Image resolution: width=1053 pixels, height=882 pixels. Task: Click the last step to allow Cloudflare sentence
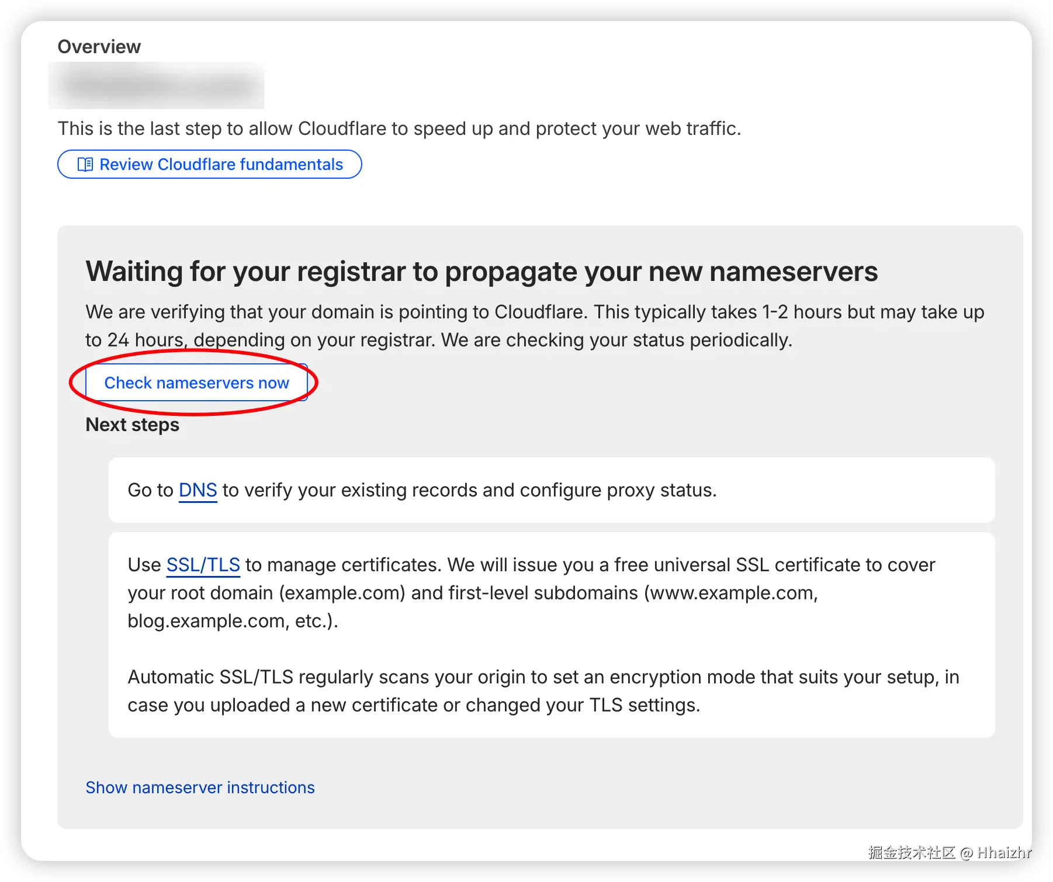point(399,129)
